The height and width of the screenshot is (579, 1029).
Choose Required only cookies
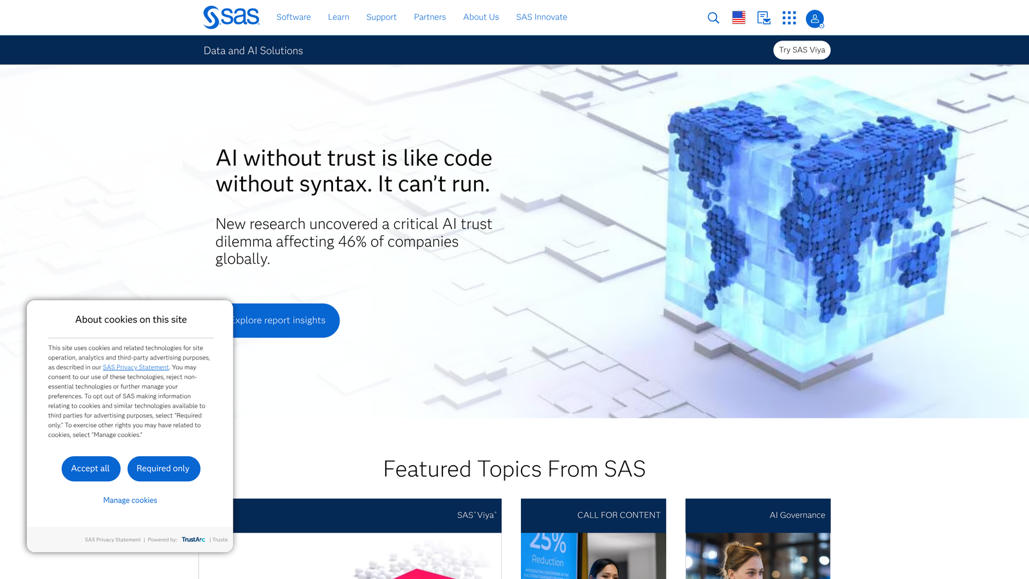coord(163,469)
